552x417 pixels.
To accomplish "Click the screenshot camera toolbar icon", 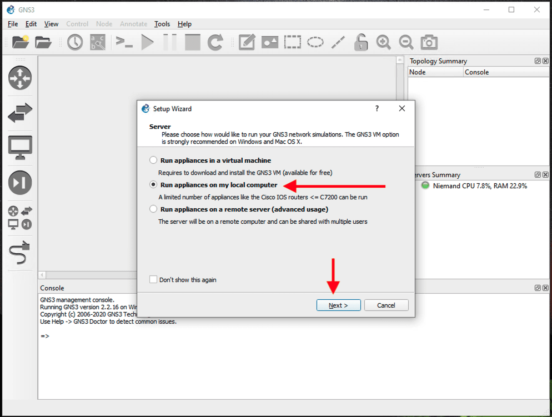I will click(429, 42).
